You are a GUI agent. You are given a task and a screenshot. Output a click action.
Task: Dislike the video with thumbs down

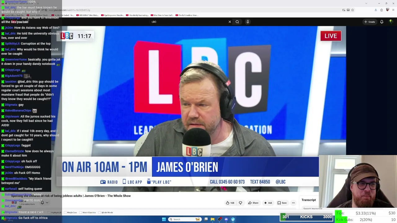point(240,203)
